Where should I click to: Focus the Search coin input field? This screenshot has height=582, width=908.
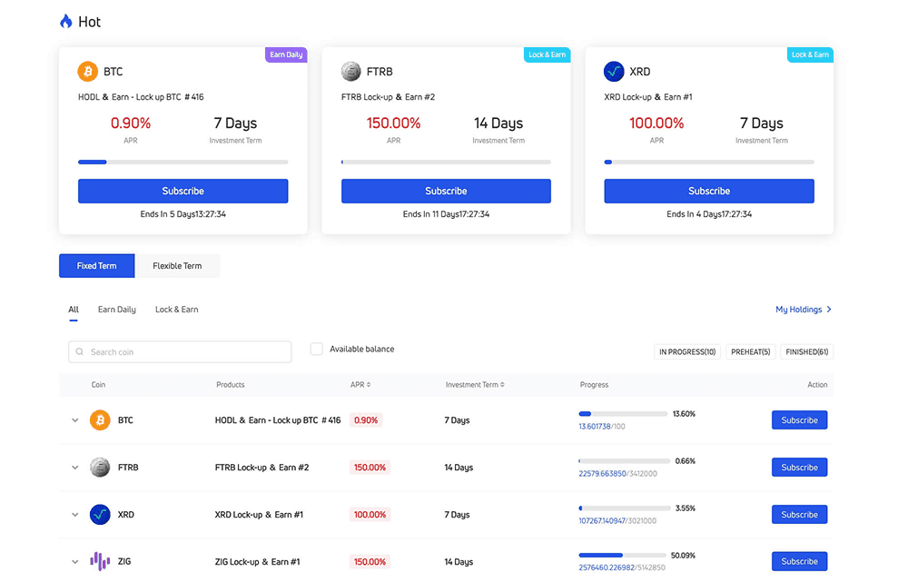pos(180,351)
